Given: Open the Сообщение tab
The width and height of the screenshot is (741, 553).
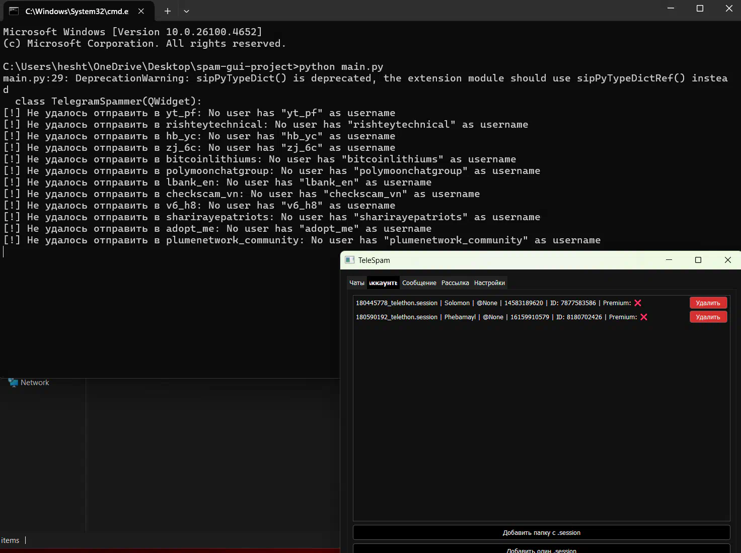Looking at the screenshot, I should click(419, 283).
